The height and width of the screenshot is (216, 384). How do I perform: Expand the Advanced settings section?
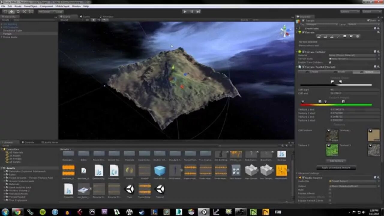pyautogui.click(x=309, y=173)
